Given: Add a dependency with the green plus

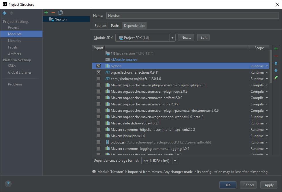Looking at the screenshot, I should [x=276, y=49].
